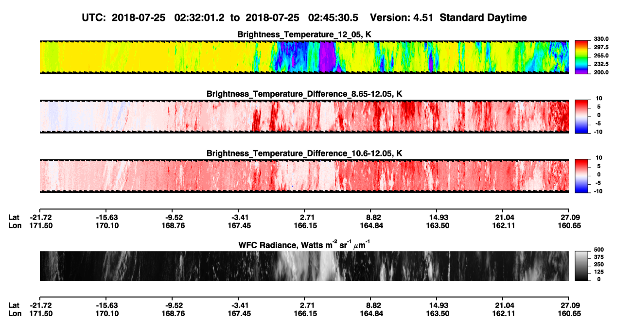Click the Brightness_Temperature_Difference_8.65-12.05, K title

[x=304, y=94]
